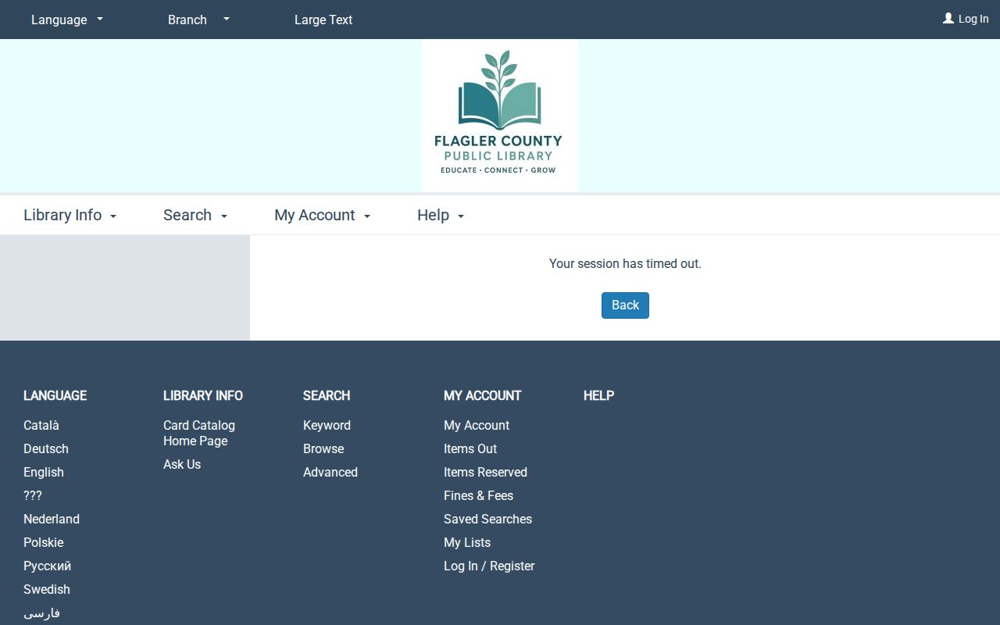1000x625 pixels.
Task: Switch language to فارسی
Action: click(41, 612)
